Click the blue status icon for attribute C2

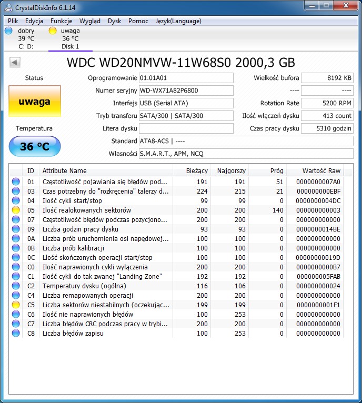click(x=16, y=286)
